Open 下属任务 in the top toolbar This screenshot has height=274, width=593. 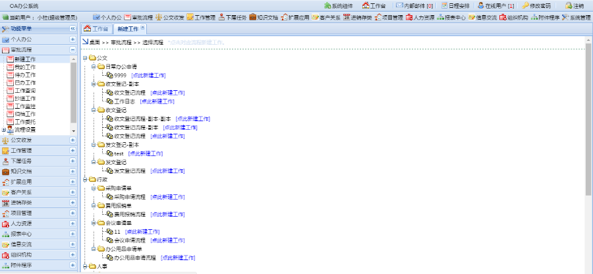pos(233,17)
